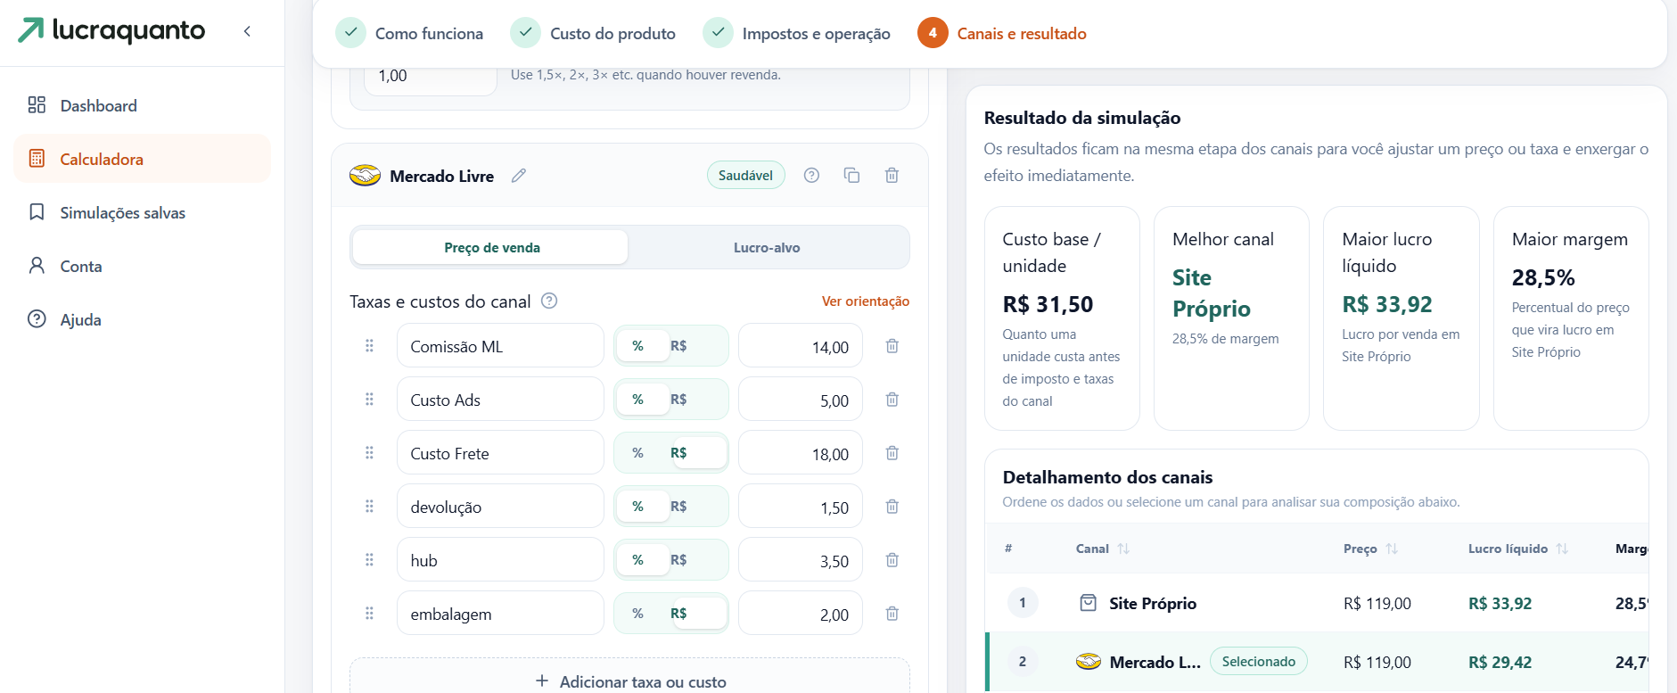Go to the Impostos e operação step

[x=796, y=33]
